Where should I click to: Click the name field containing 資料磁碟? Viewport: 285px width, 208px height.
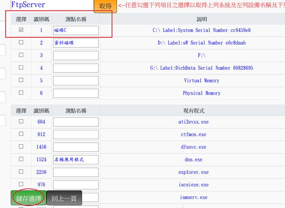tap(76, 43)
